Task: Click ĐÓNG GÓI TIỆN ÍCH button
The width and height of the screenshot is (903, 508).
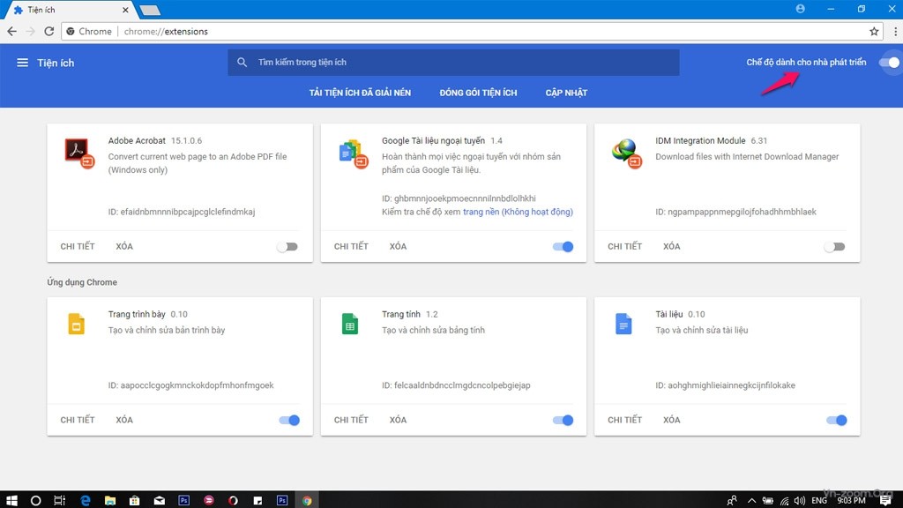Action: pyautogui.click(x=478, y=93)
